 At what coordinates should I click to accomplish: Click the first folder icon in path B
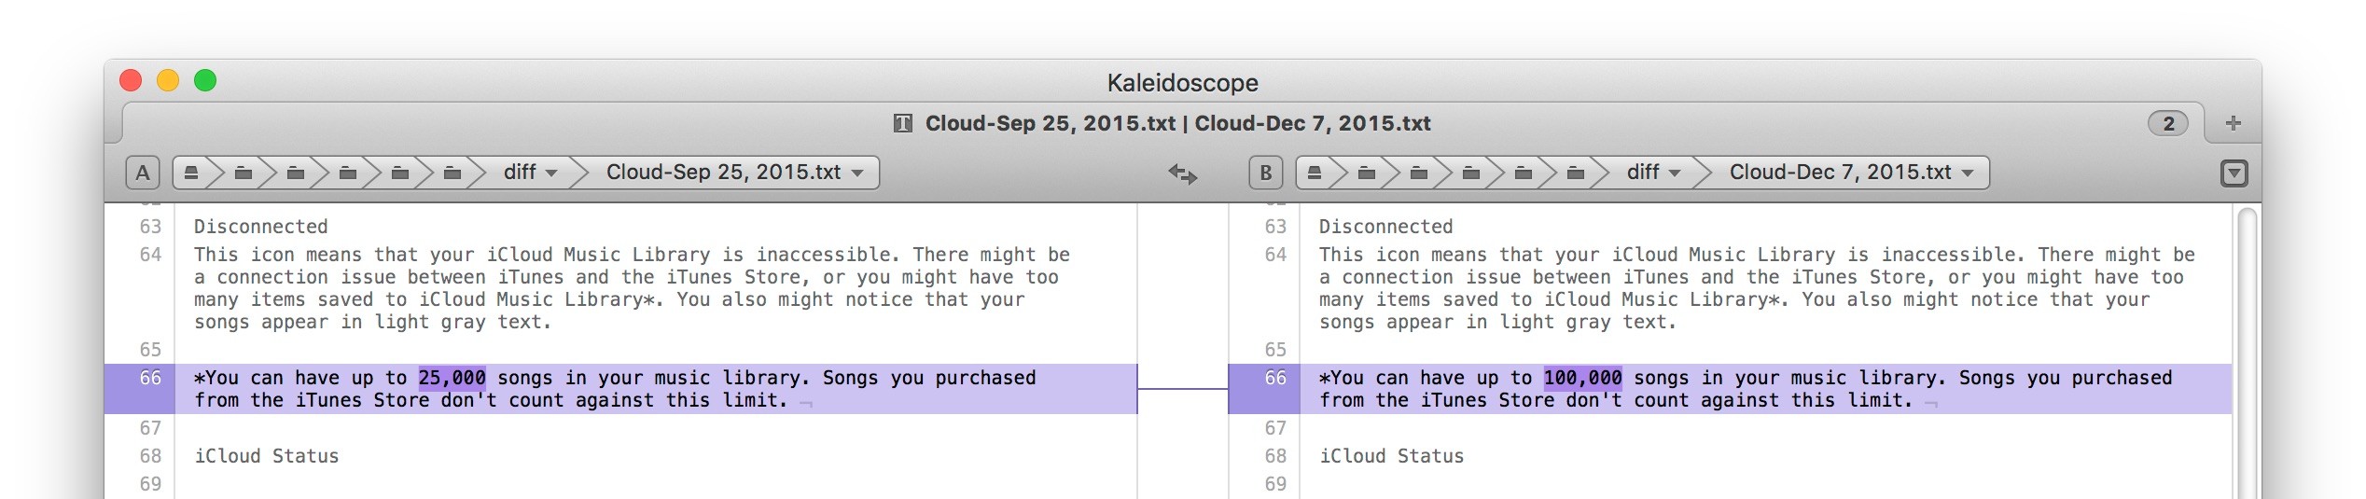(x=1367, y=173)
